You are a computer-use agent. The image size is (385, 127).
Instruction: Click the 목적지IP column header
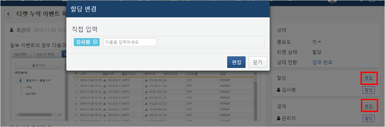tap(153, 74)
